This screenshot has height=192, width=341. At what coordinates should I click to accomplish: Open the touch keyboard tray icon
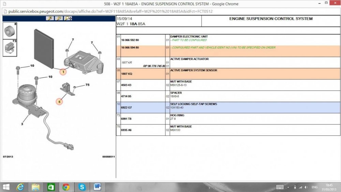pyautogui.click(x=280, y=187)
